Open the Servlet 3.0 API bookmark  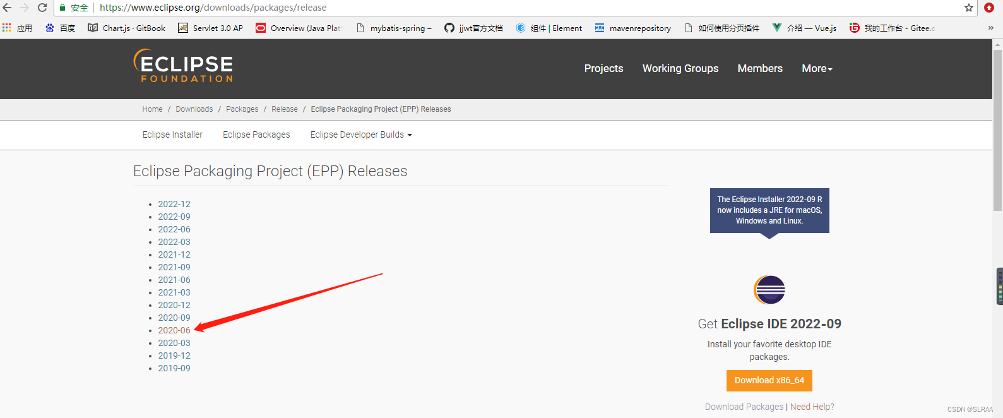pos(211,28)
